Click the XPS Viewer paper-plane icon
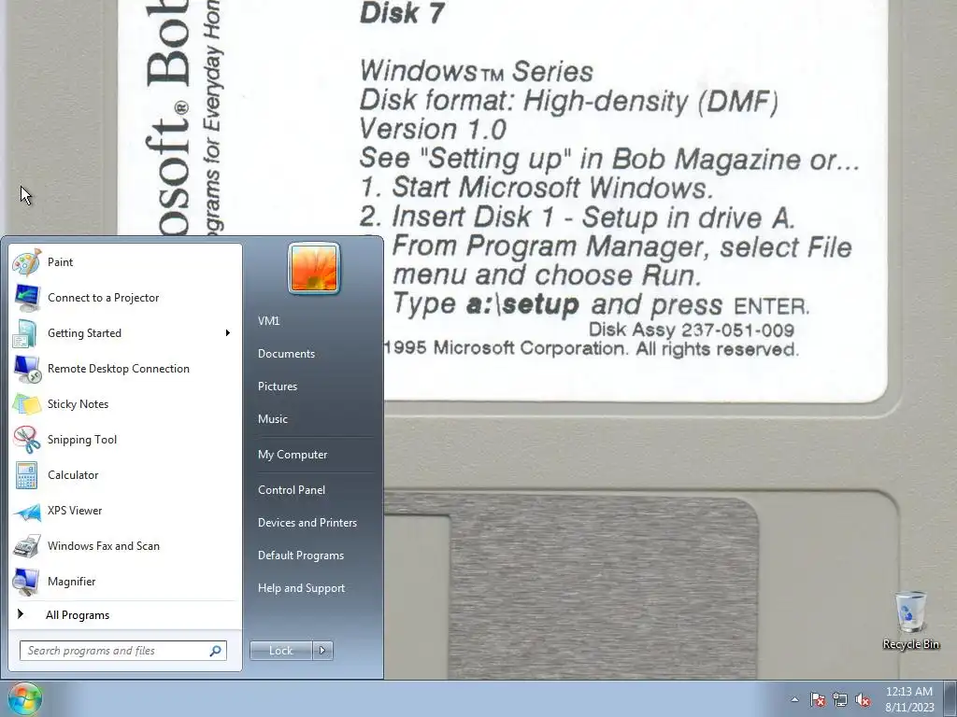This screenshot has height=717, width=957. pyautogui.click(x=27, y=511)
